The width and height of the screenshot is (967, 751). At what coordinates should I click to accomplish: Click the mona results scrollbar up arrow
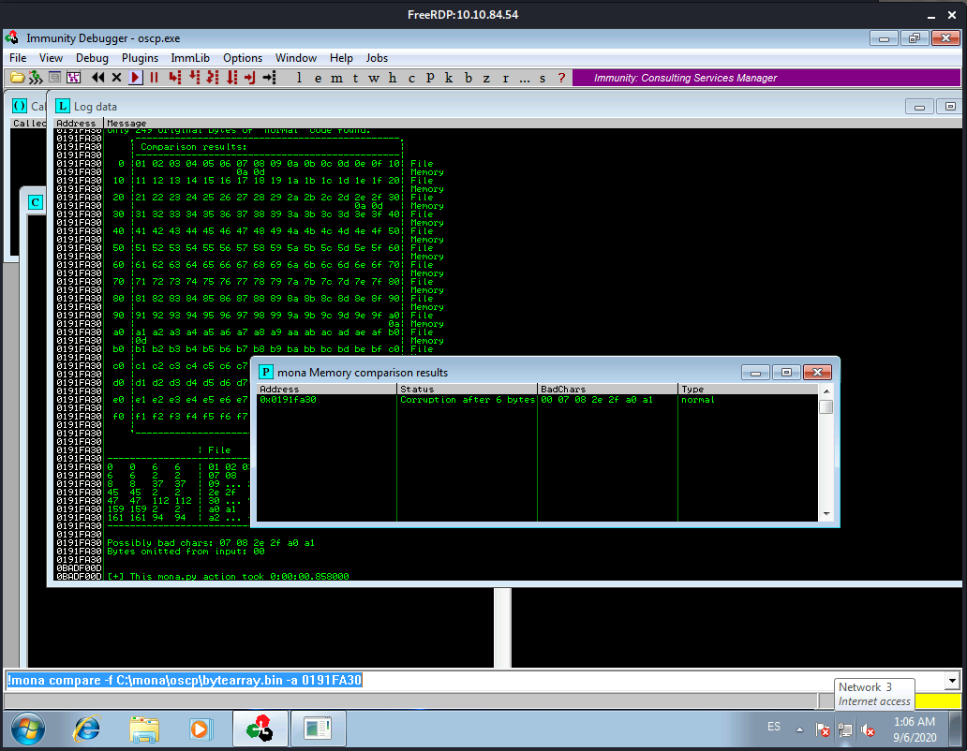tap(826, 390)
